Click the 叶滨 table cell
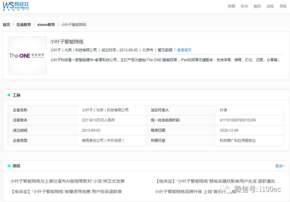 pos(223,110)
